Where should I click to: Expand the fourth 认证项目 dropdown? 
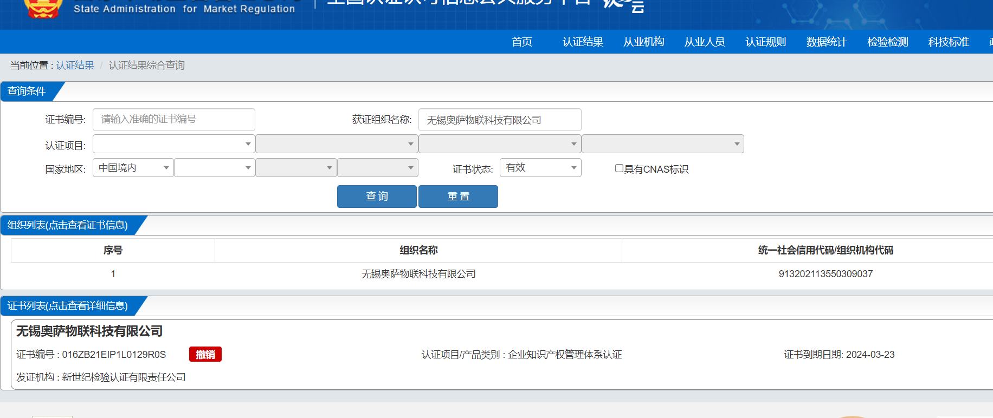[663, 144]
